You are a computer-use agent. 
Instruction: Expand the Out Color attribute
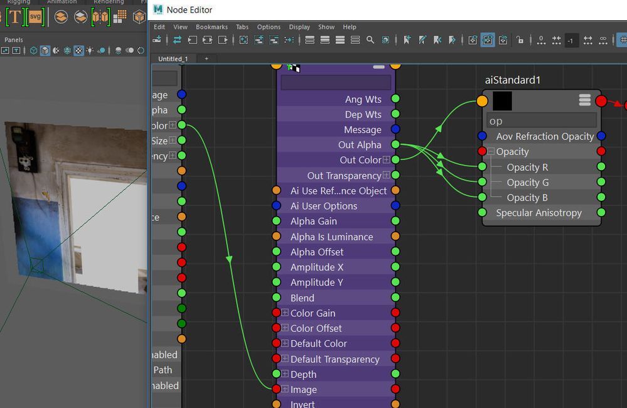386,159
